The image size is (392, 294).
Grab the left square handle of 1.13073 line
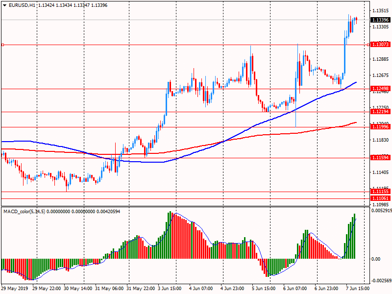click(2, 45)
